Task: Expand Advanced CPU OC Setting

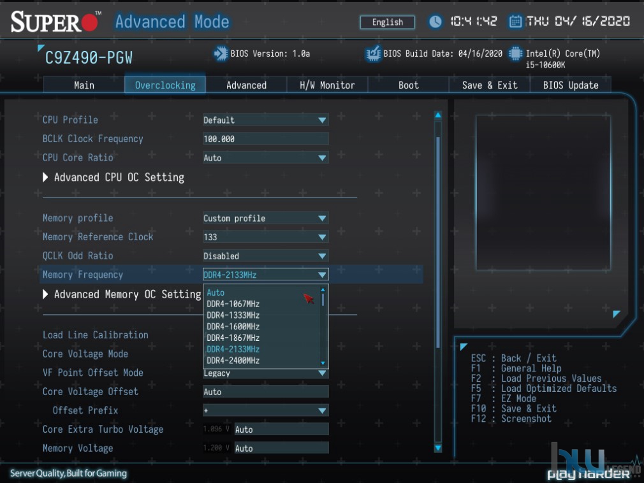Action: (x=113, y=177)
